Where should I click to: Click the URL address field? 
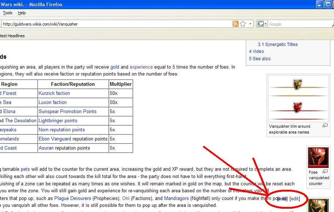(117, 24)
